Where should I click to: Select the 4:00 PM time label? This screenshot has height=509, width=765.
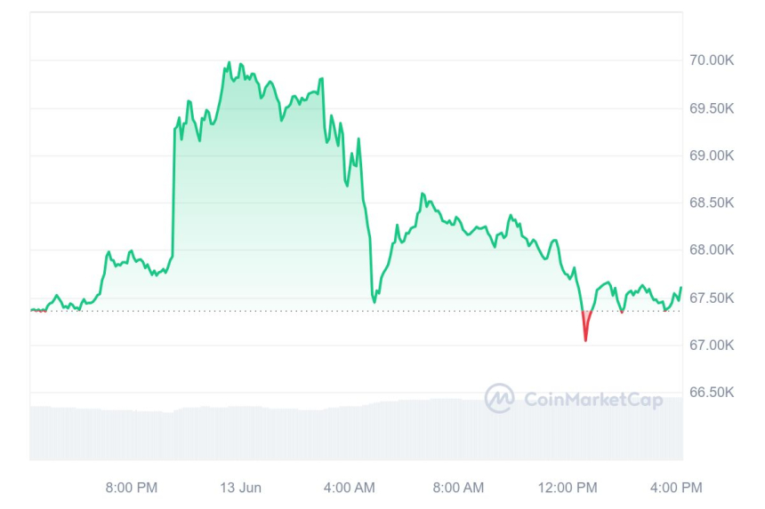(x=676, y=488)
